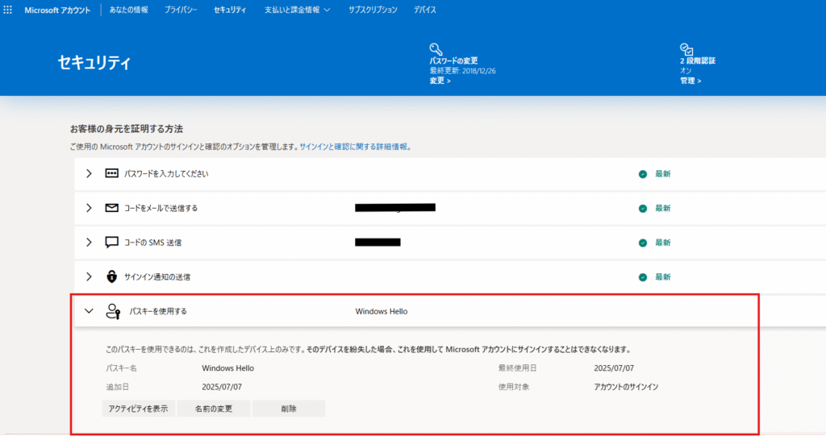Click 最新 status in パスワード row
The width and height of the screenshot is (826, 436).
coord(663,174)
